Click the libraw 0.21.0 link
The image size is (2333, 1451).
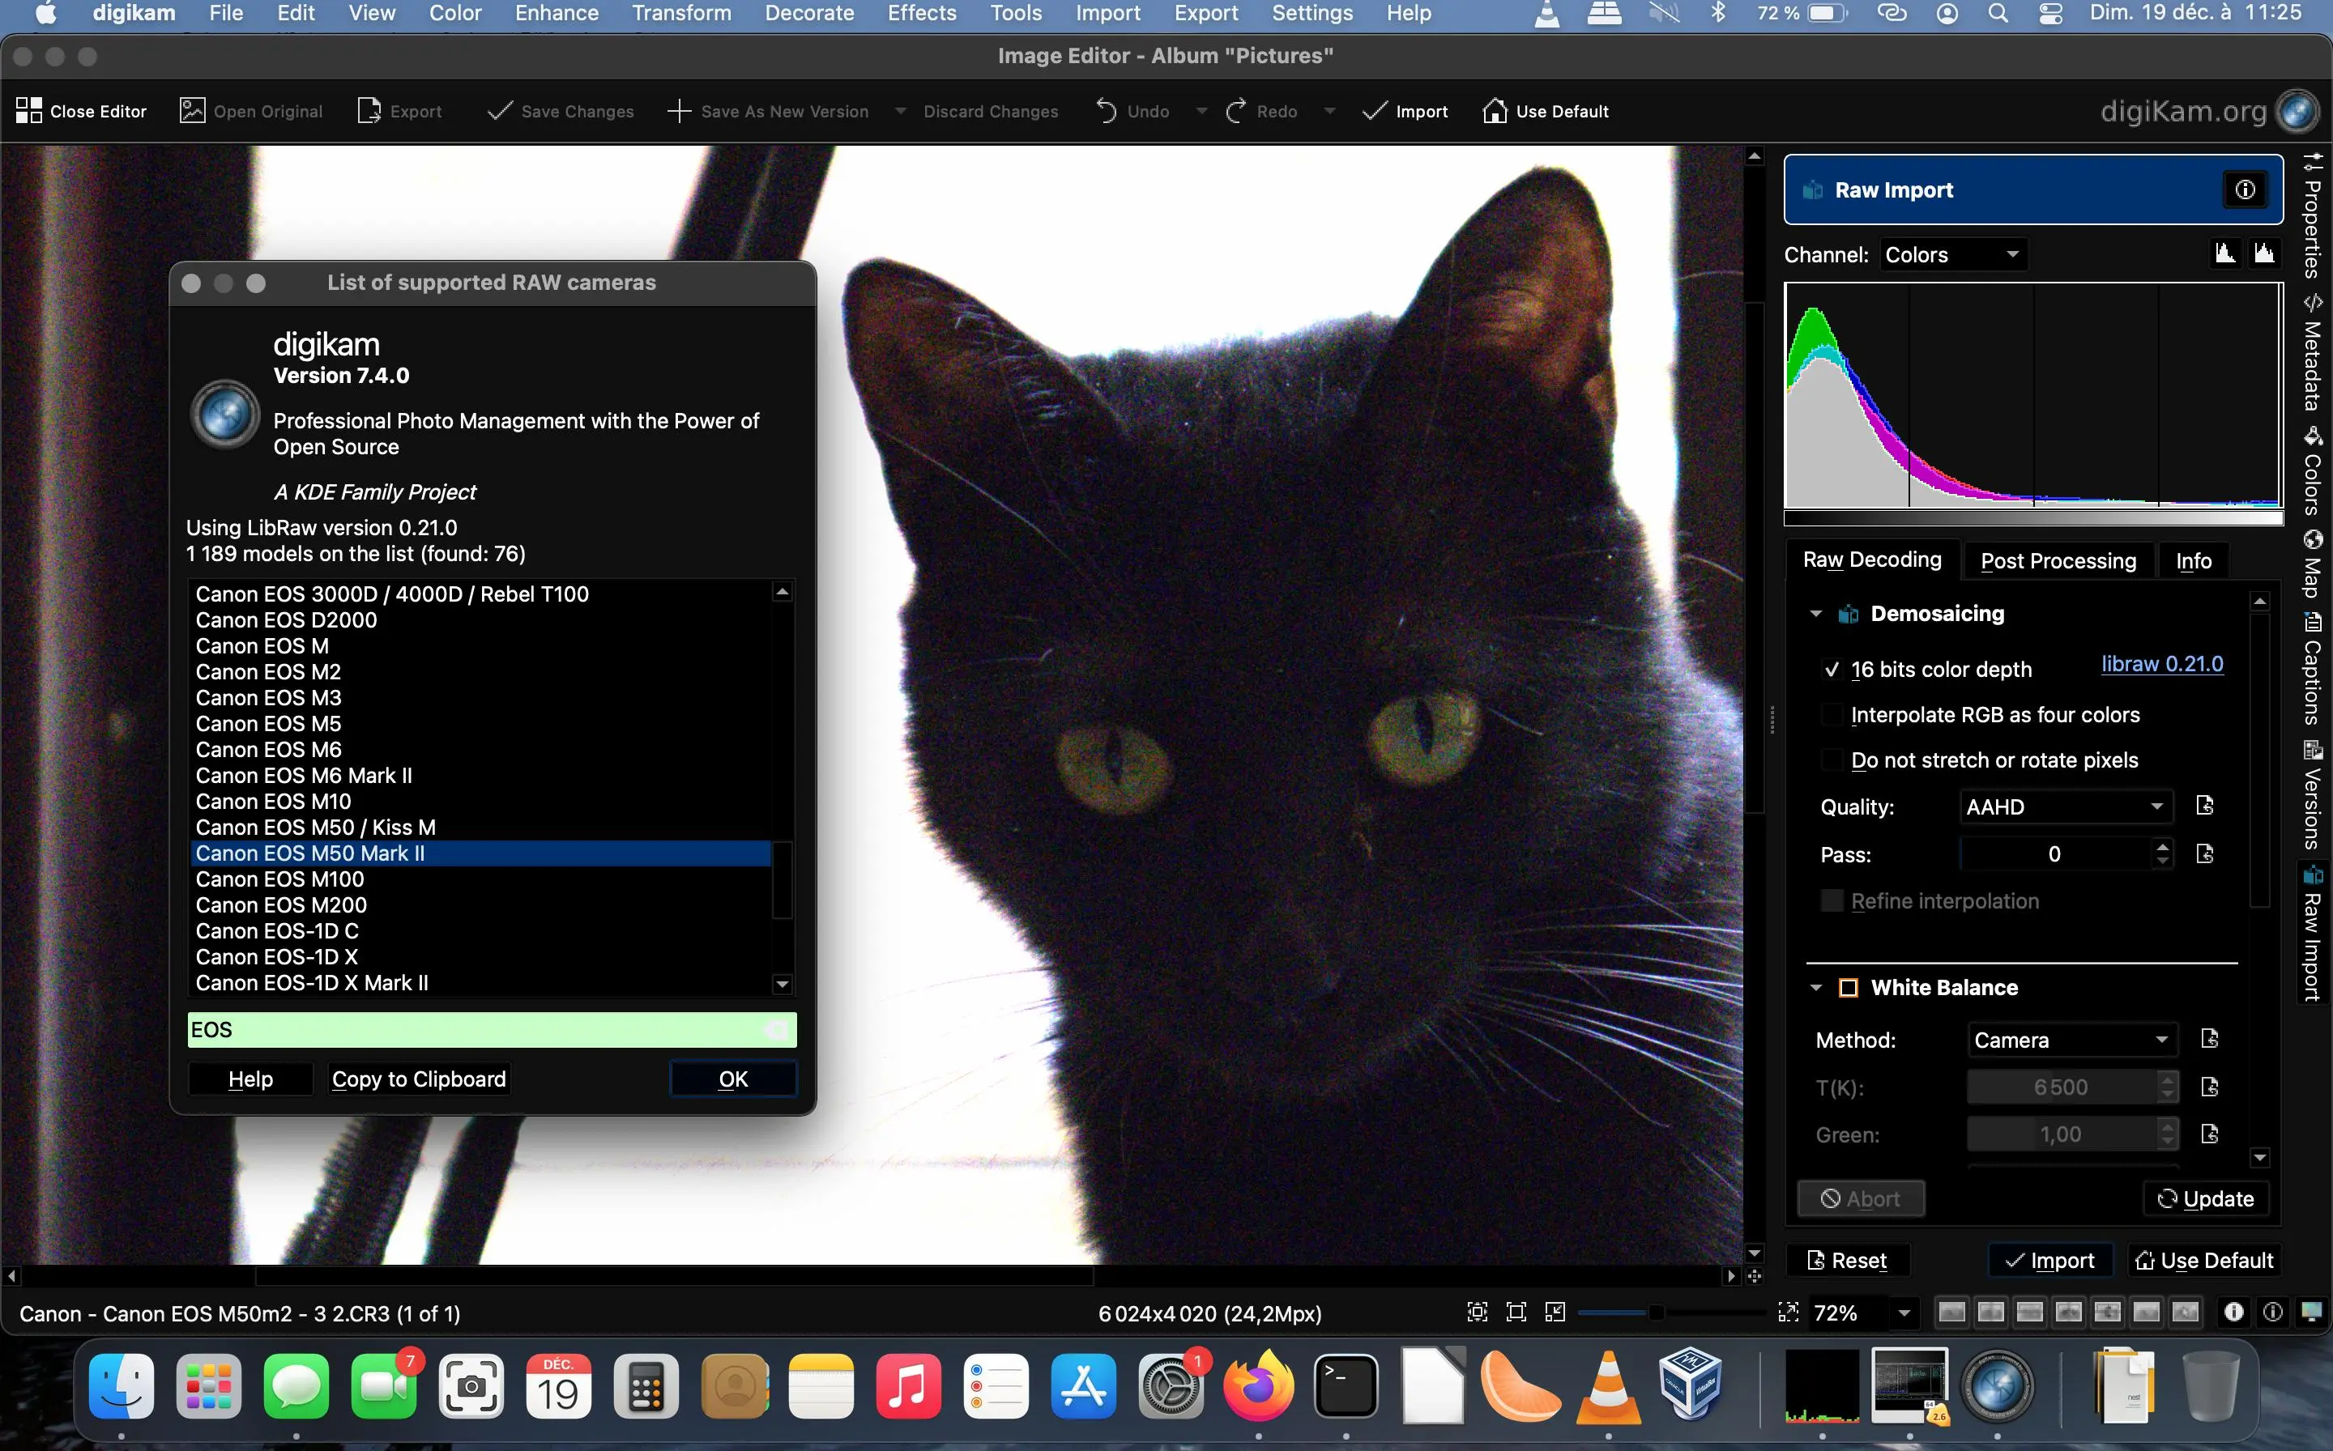[x=2162, y=663]
